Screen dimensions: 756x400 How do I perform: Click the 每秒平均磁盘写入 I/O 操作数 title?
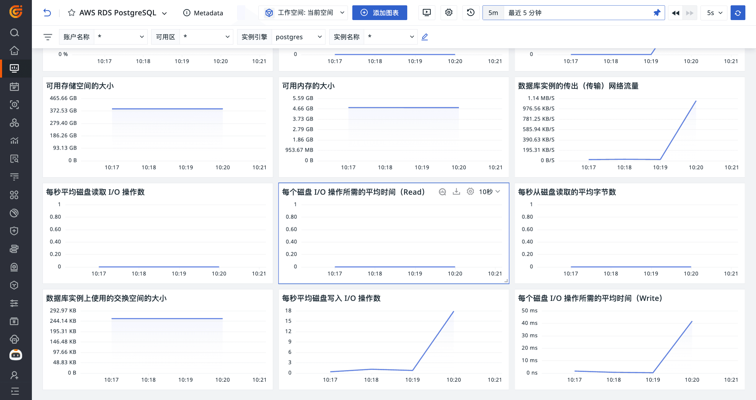tap(331, 298)
